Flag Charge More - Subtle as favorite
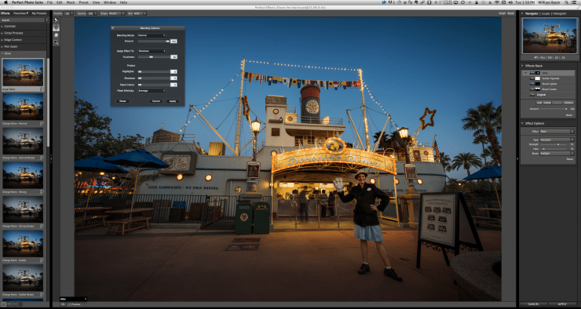 click(x=42, y=260)
